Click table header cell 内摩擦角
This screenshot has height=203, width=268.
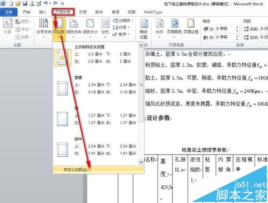coord(225,164)
